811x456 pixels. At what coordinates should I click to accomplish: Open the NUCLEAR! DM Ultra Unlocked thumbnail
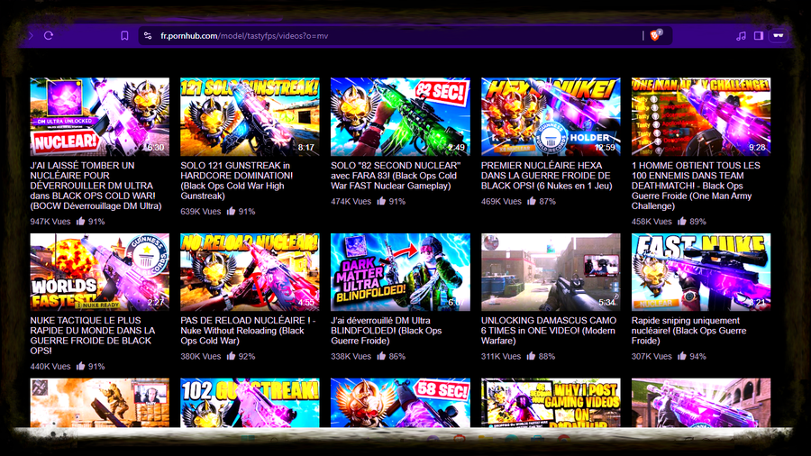click(100, 117)
